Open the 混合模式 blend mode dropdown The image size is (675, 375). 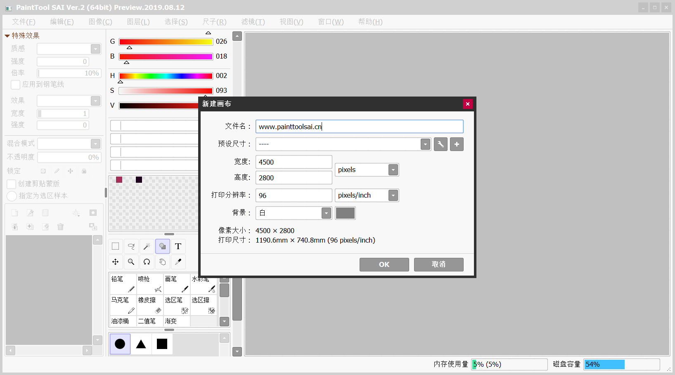(95, 144)
